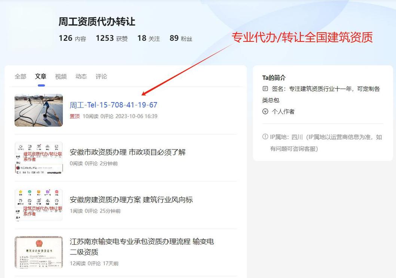396x278 pixels.
Task: Click the IP属地：四川 text
Action: (x=286, y=137)
